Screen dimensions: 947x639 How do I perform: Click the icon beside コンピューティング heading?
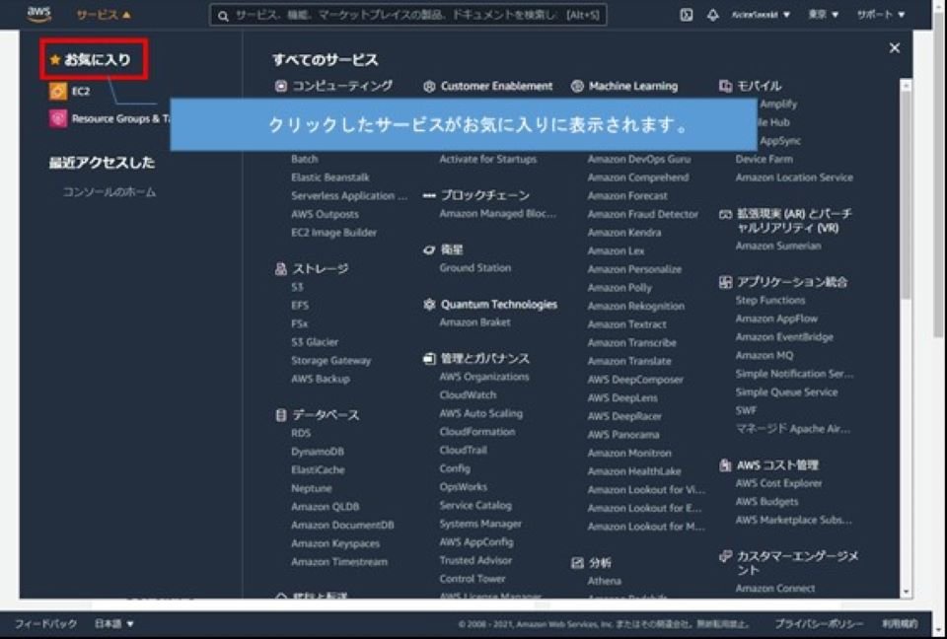(281, 86)
